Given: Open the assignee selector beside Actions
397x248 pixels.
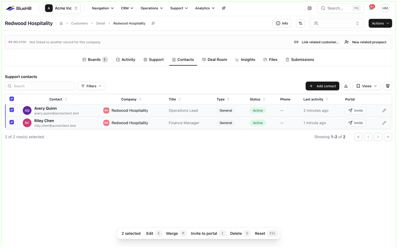Looking at the screenshot, I should coord(337,23).
